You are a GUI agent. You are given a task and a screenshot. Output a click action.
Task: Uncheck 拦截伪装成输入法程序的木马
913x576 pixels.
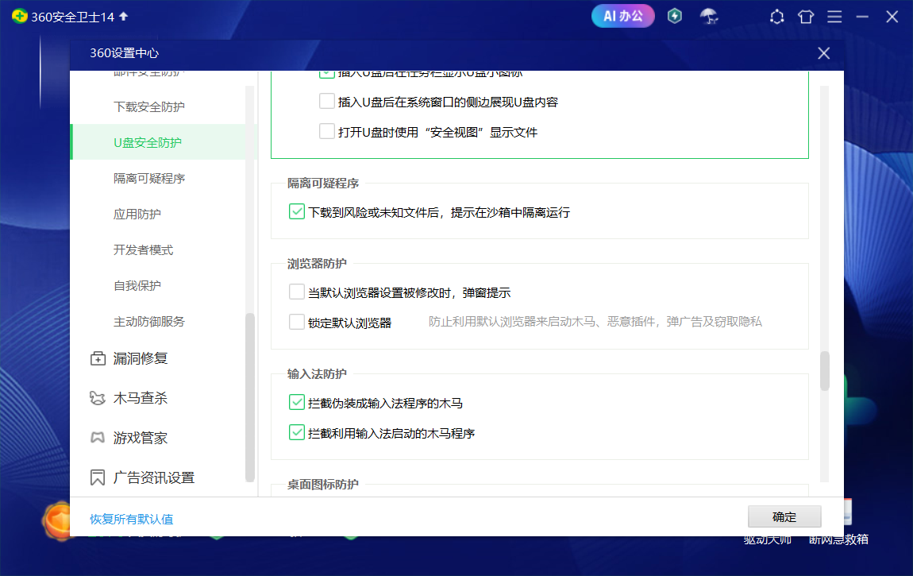[x=296, y=402]
